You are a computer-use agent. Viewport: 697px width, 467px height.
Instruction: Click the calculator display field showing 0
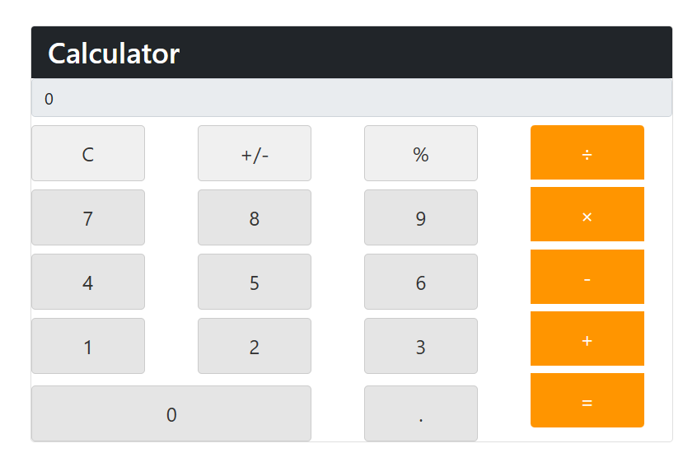(351, 98)
